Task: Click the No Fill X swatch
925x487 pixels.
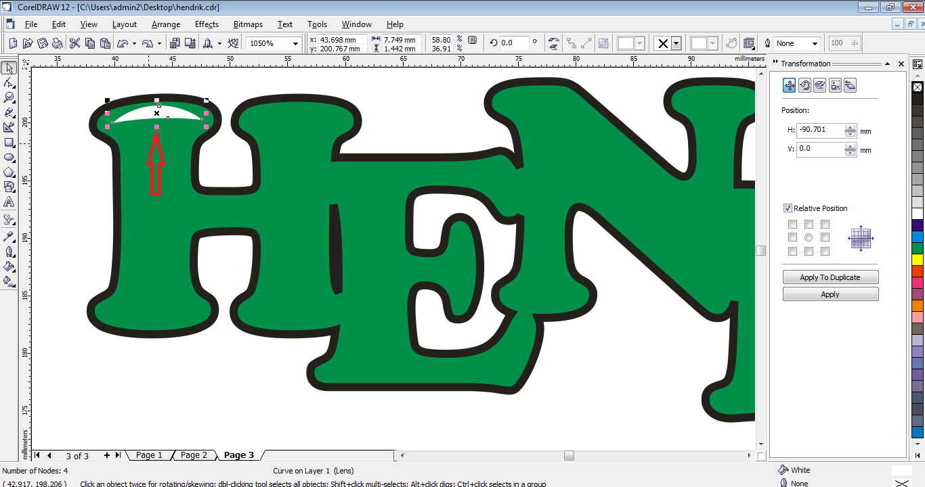Action: 918,87
